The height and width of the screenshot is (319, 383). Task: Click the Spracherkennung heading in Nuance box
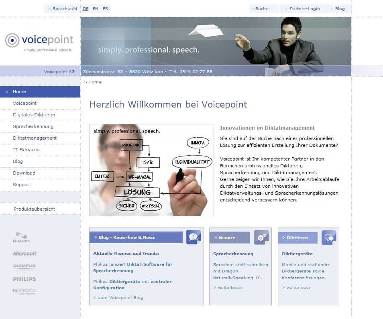point(233,254)
